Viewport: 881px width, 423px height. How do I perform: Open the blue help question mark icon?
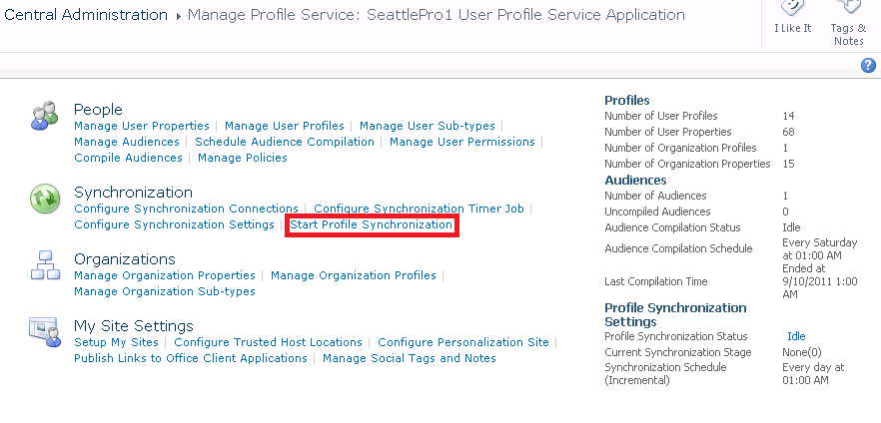click(868, 66)
